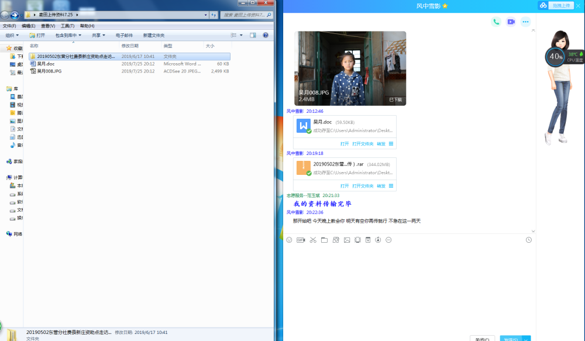This screenshot has width=585, height=341.
Task: Expand the 包含到库中 dropdown
Action: (x=68, y=36)
